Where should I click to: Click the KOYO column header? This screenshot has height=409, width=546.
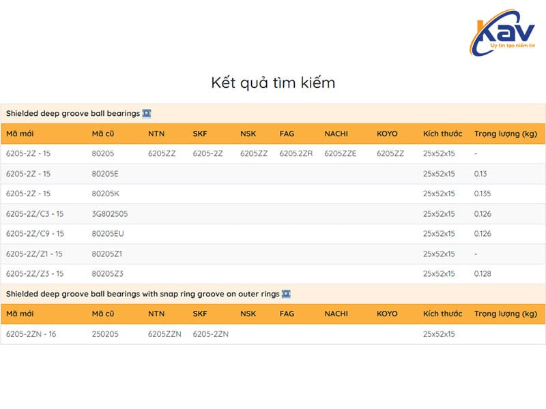(x=386, y=134)
